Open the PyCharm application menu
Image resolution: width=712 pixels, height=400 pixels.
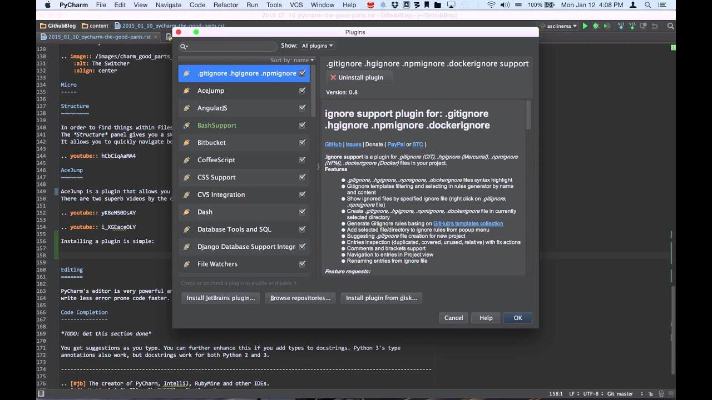tap(73, 5)
